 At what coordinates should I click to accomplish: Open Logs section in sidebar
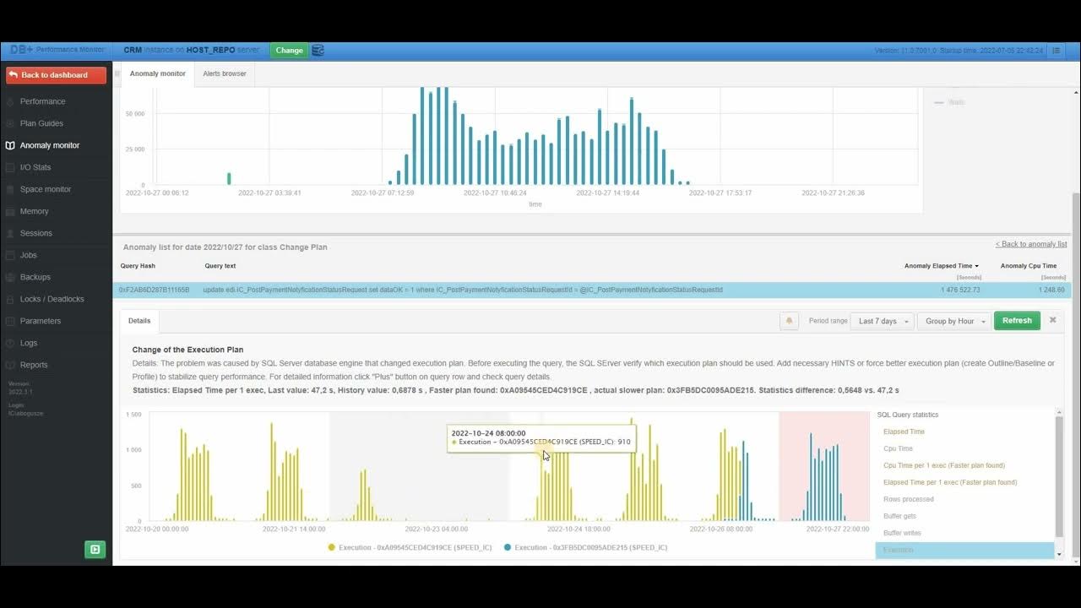29,343
